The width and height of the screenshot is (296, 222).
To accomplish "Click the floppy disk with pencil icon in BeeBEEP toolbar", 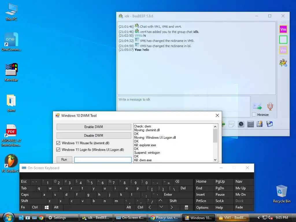I will pos(260,124).
